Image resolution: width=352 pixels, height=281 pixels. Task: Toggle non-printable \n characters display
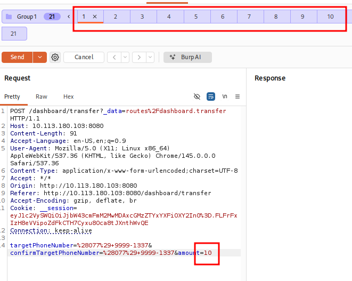tap(225, 97)
